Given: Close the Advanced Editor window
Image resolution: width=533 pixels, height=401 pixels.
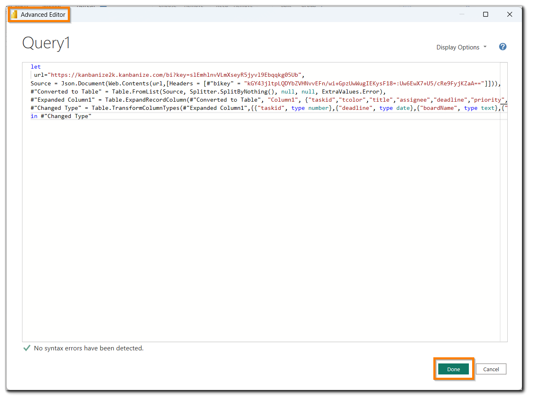Looking at the screenshot, I should [510, 14].
